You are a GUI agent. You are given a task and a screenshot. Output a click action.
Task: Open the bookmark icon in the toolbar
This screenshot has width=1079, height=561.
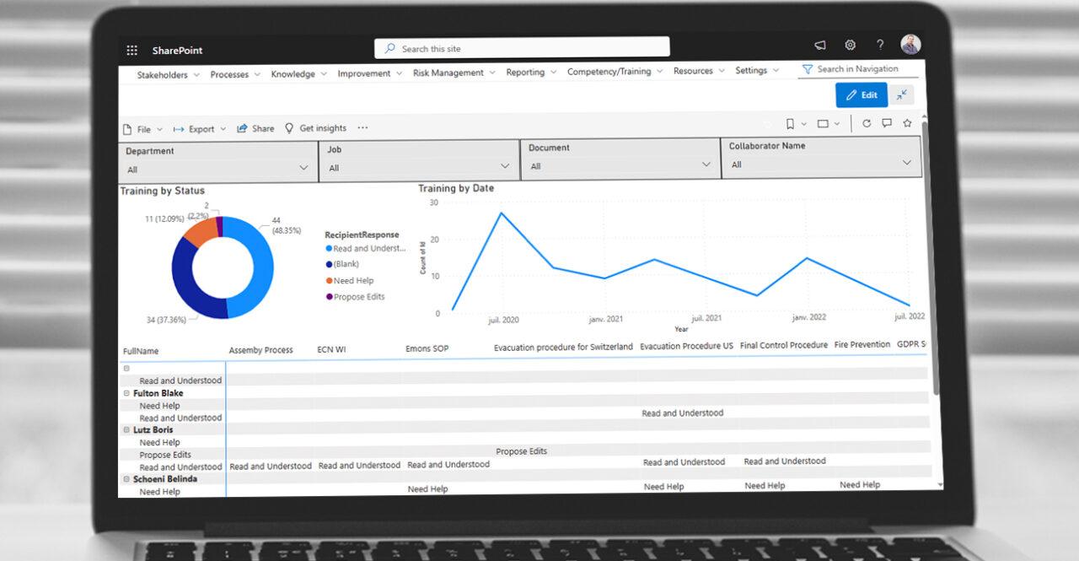point(790,123)
